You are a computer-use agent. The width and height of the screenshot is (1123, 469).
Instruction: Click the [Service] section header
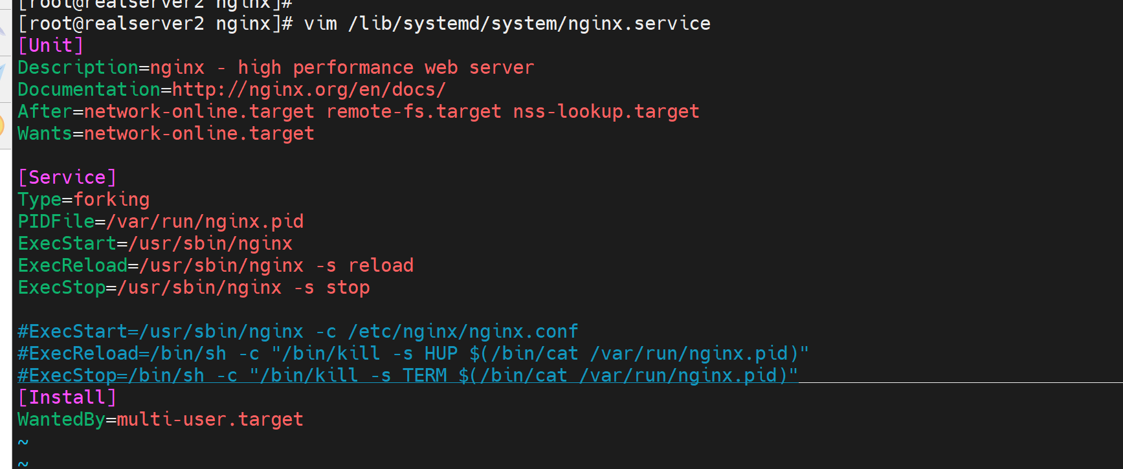(x=67, y=177)
